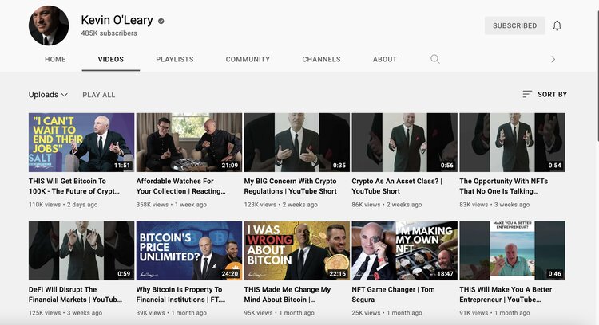The height and width of the screenshot is (325, 599).
Task: Click "110K views • 2 days ago" text
Action: pos(63,205)
